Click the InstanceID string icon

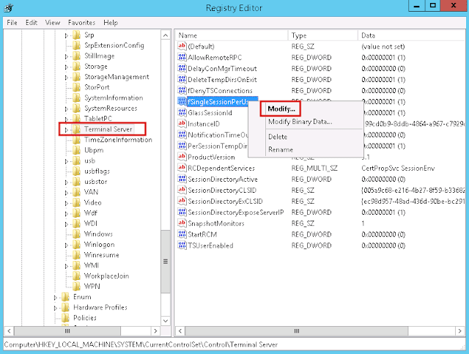pyautogui.click(x=182, y=124)
